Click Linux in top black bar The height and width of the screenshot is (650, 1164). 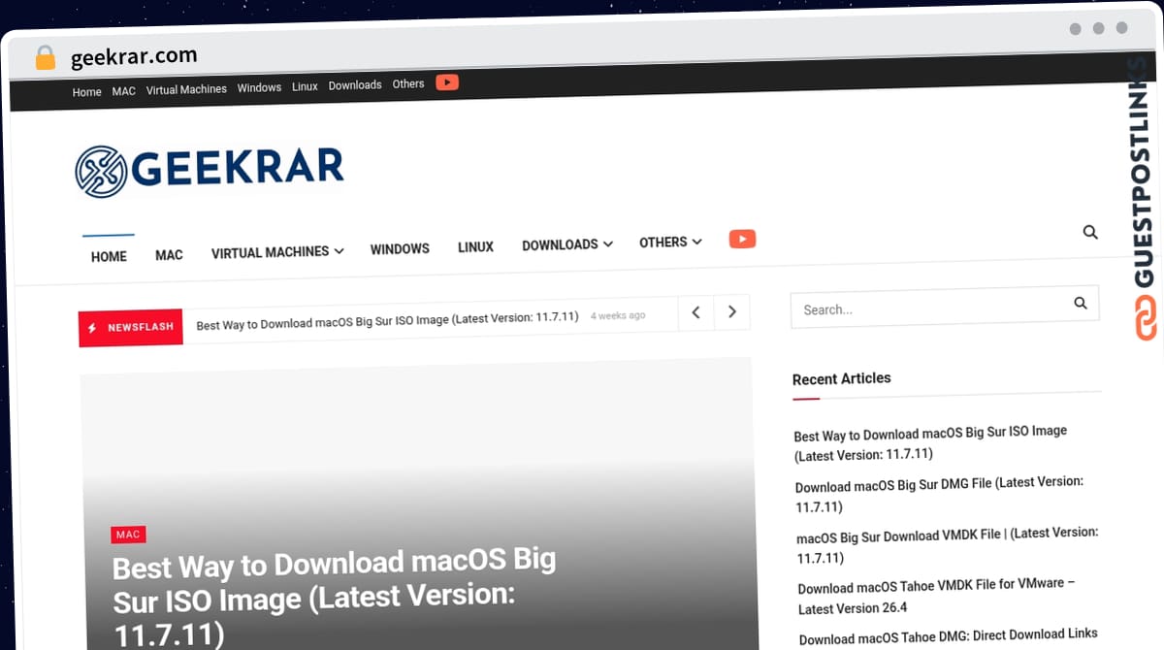pos(305,86)
